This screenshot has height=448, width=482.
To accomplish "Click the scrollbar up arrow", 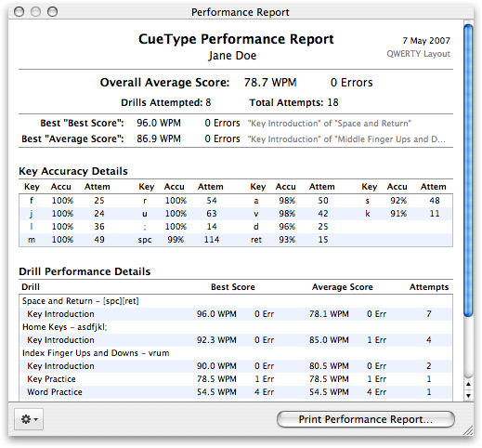I will click(468, 384).
